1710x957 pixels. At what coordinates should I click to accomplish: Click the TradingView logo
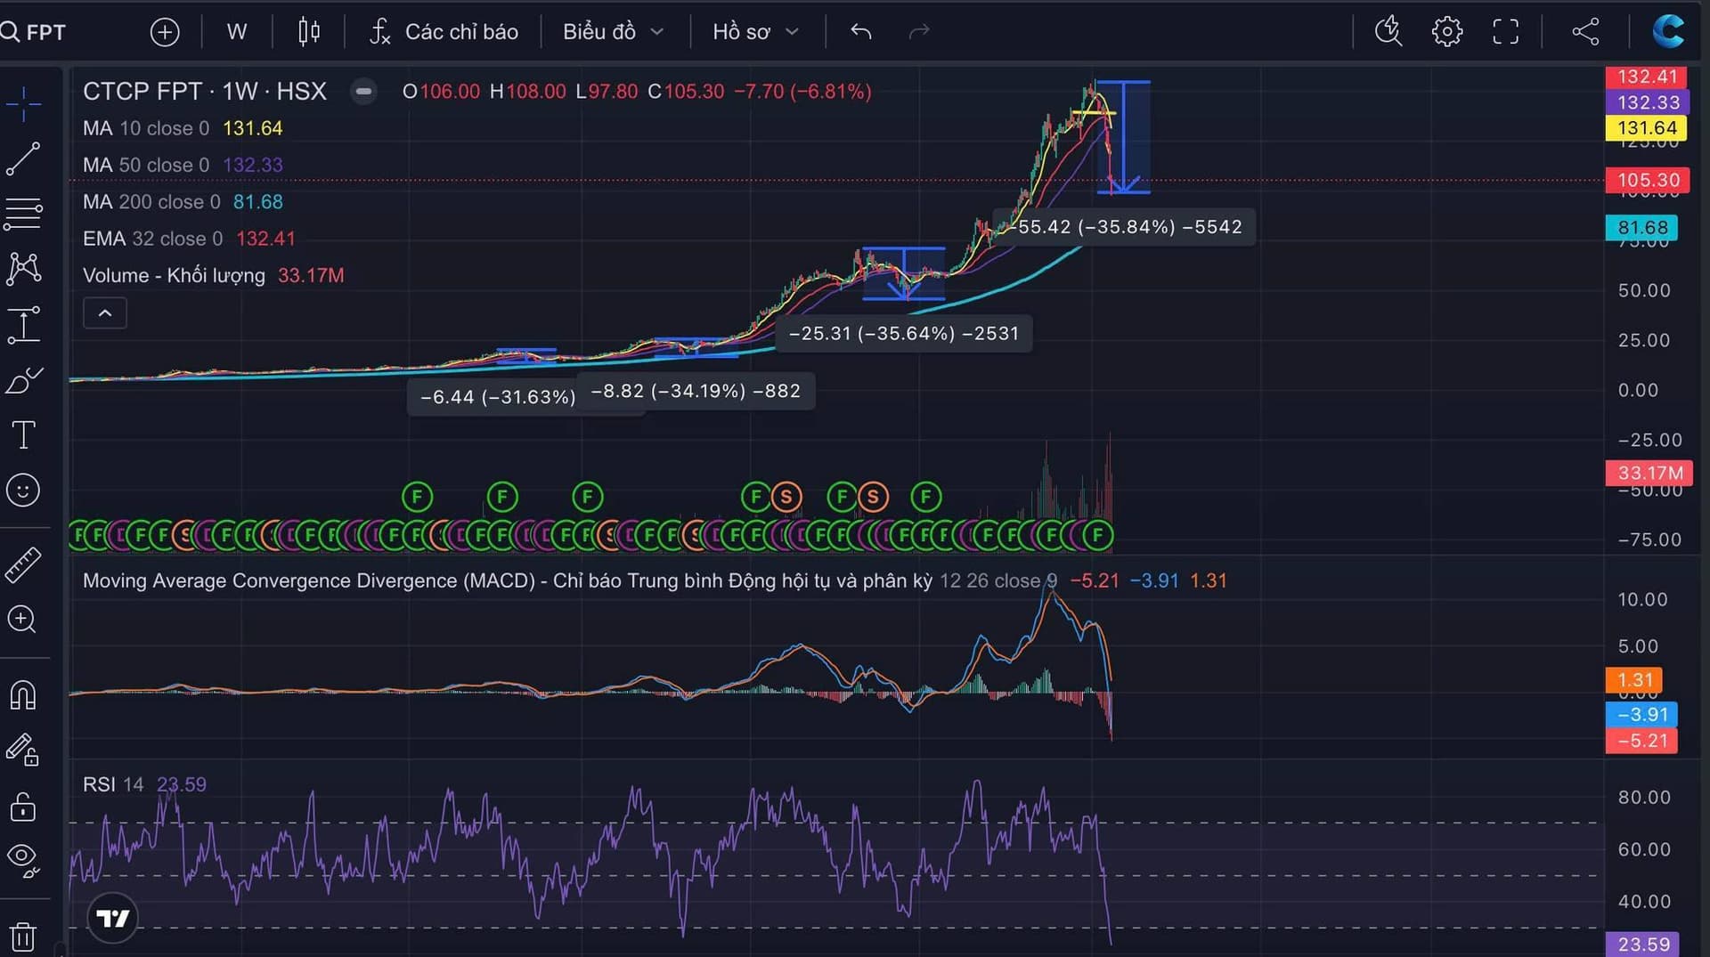tap(113, 918)
